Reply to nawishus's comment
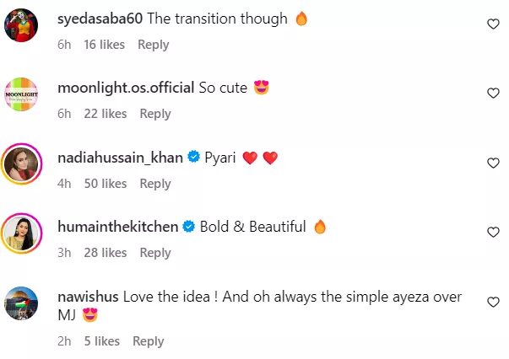Image resolution: width=509 pixels, height=359 pixels. 149,341
